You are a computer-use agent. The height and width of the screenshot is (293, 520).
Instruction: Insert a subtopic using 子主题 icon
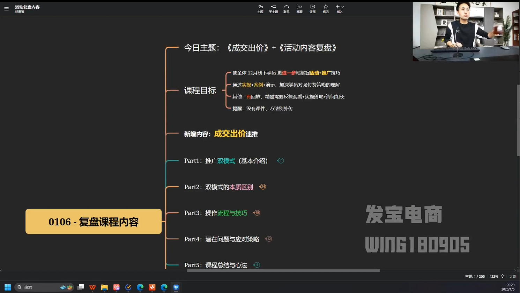coord(273,9)
